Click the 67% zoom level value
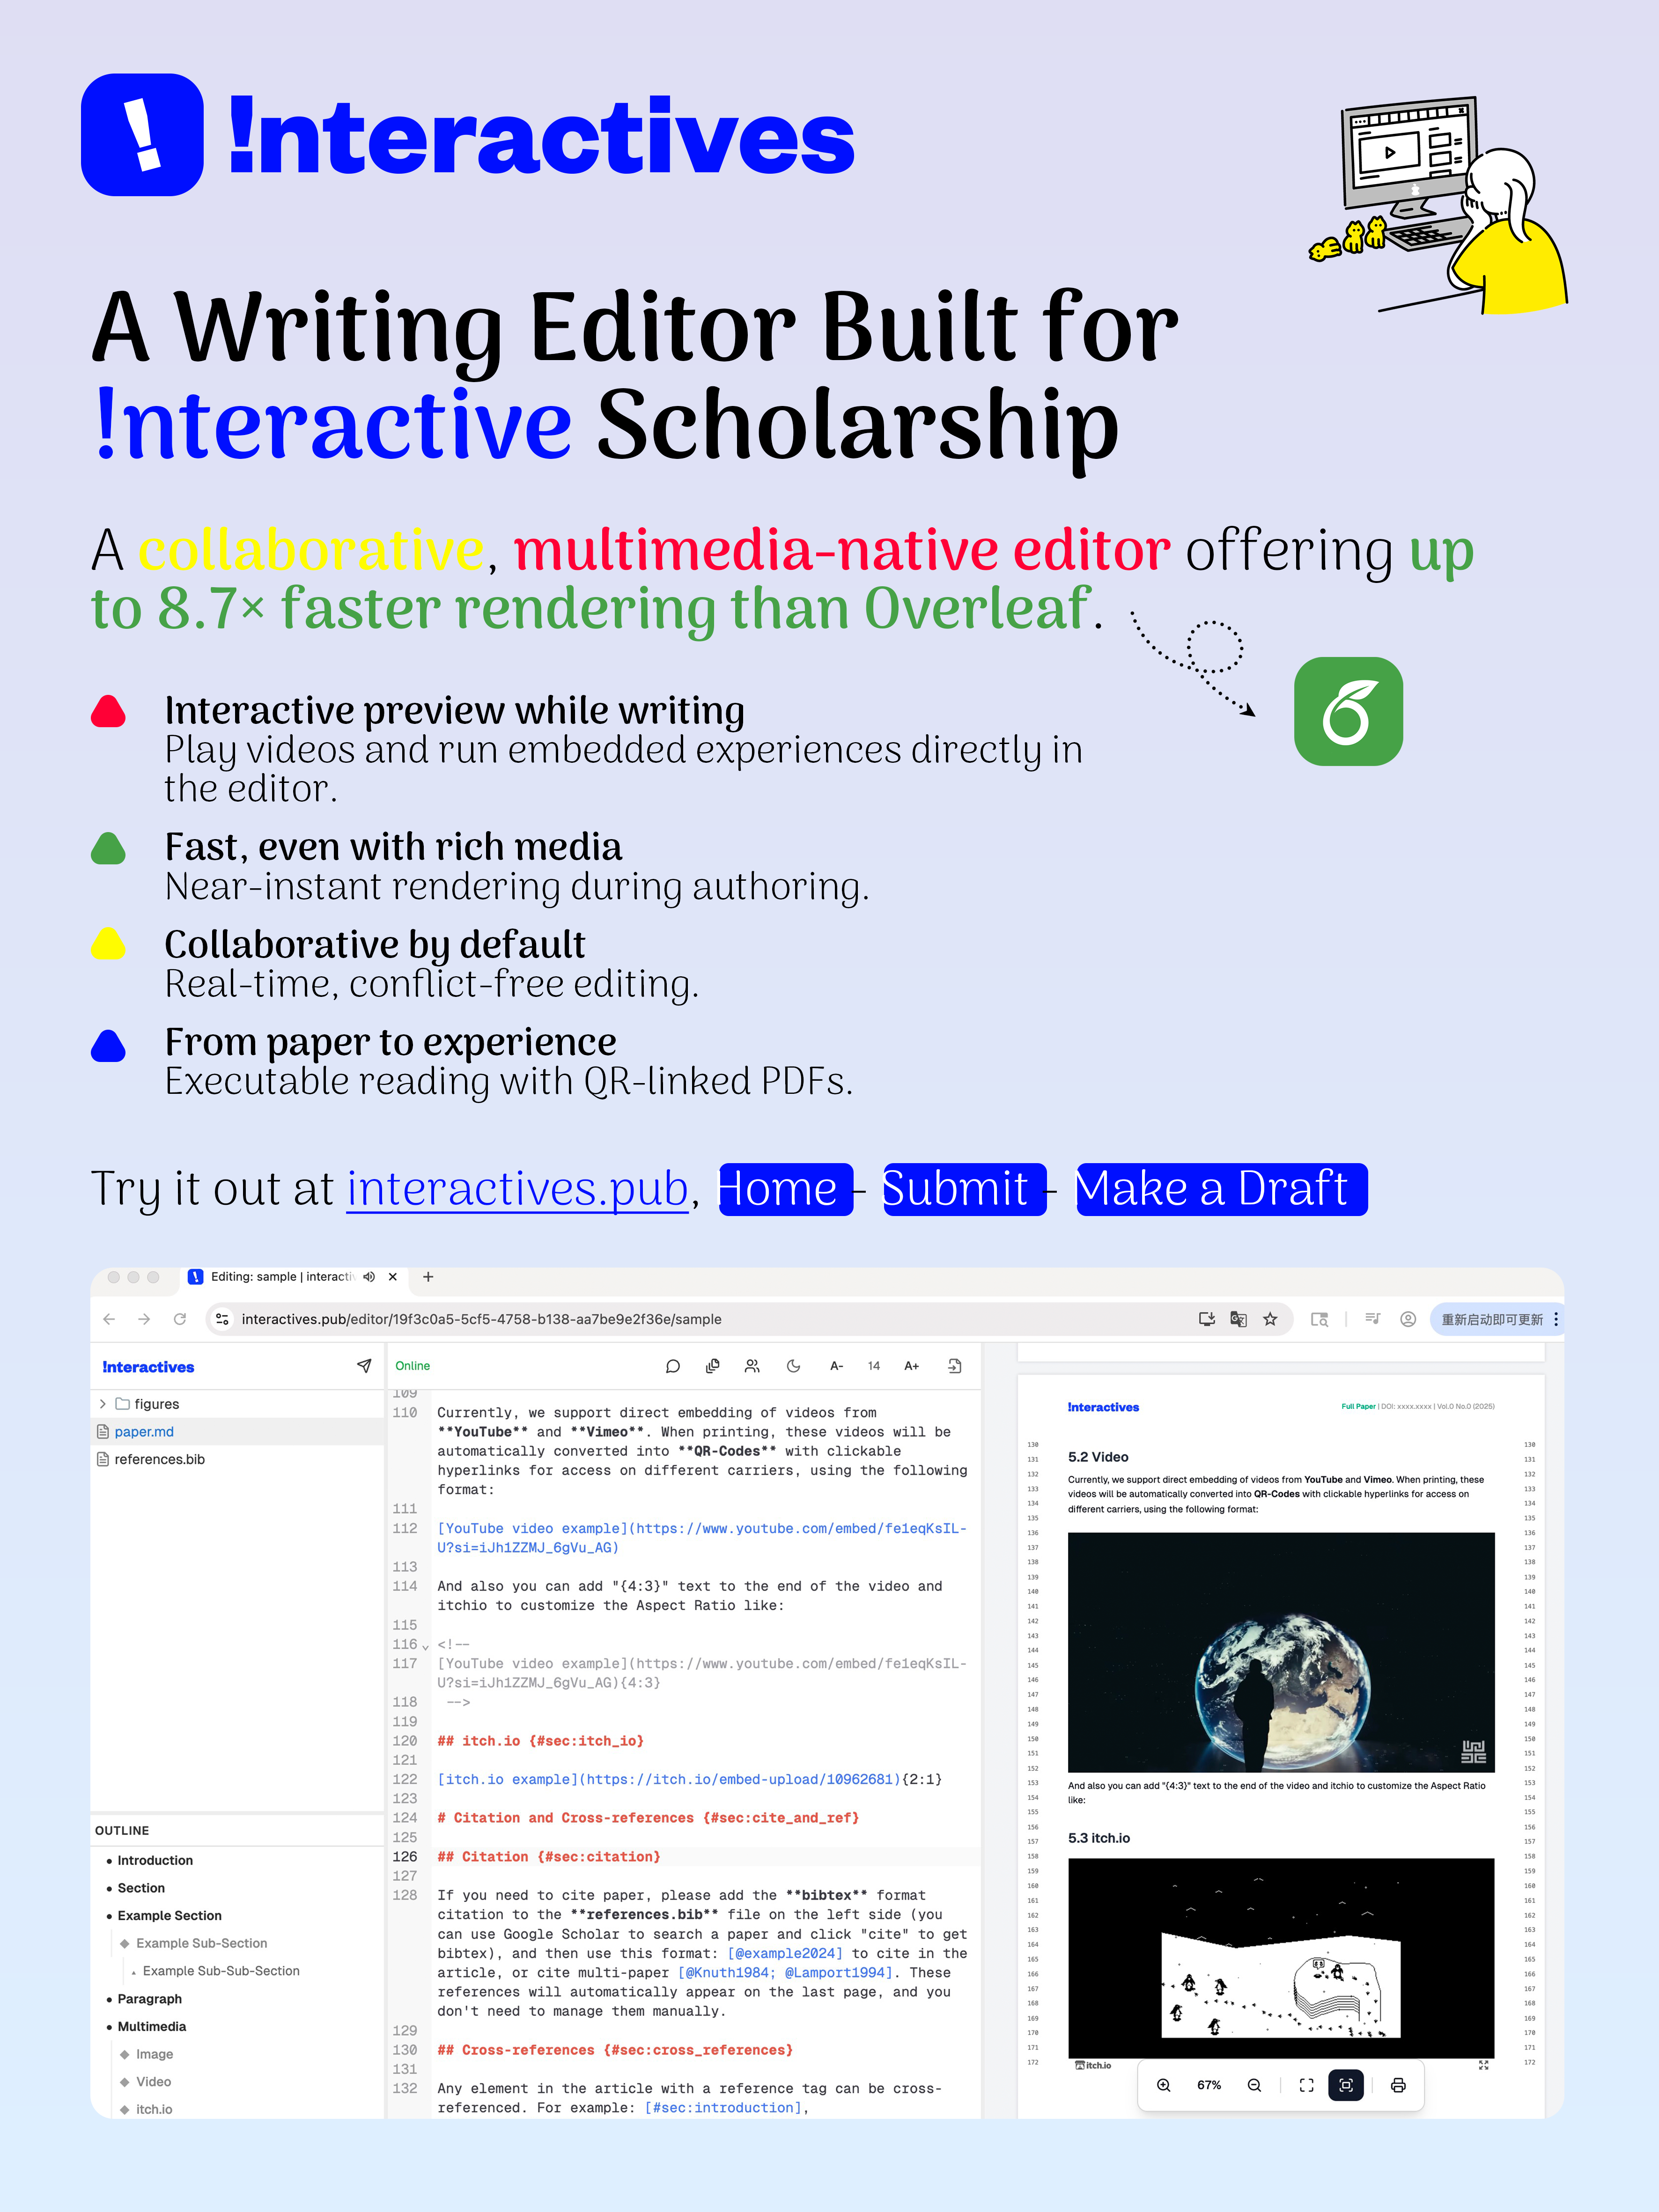 tap(1209, 2085)
